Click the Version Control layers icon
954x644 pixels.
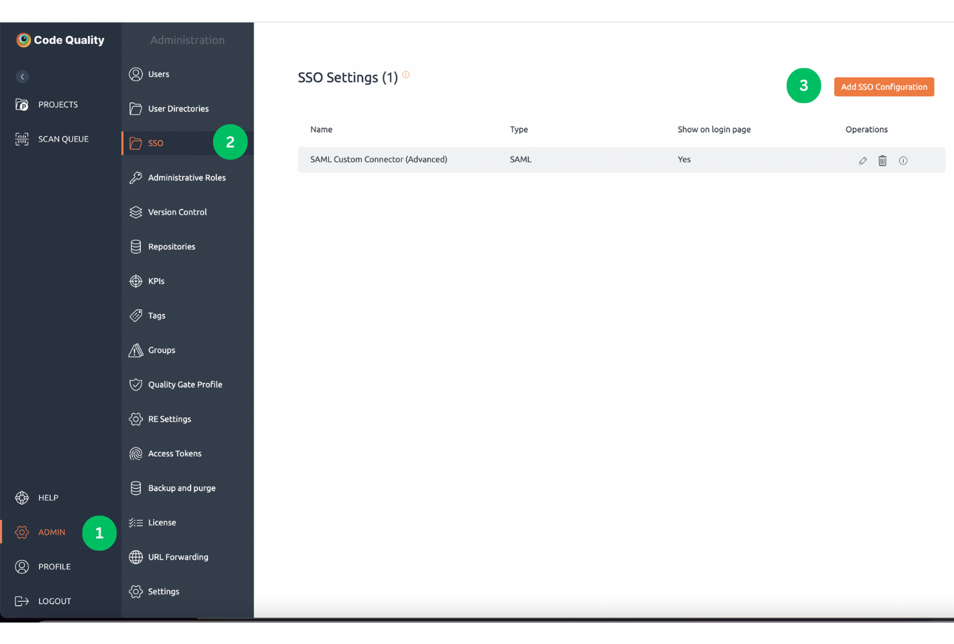[x=136, y=212]
